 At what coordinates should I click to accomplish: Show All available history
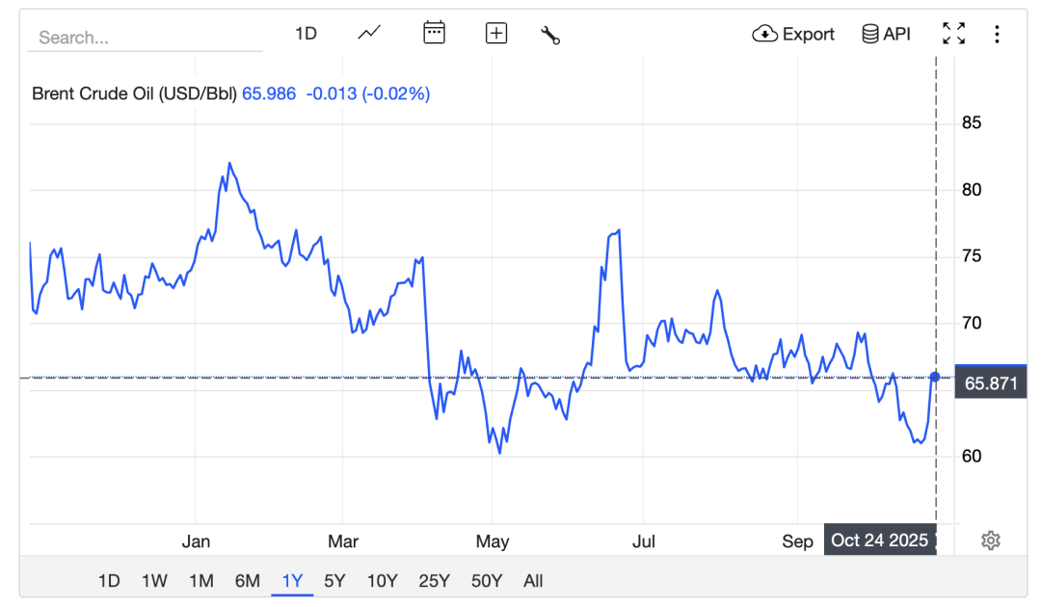(x=533, y=580)
